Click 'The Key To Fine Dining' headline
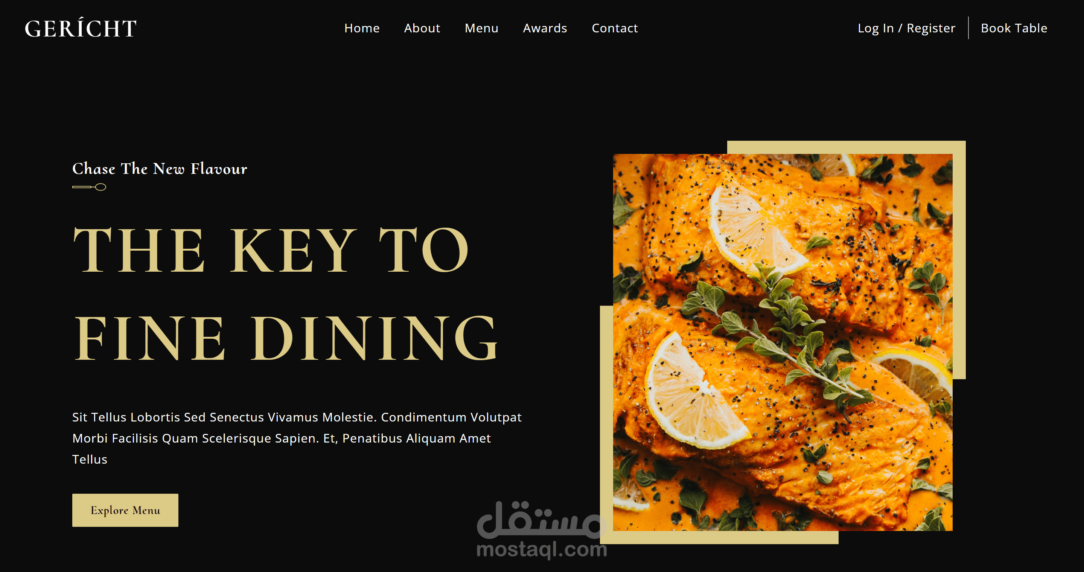 [286, 293]
